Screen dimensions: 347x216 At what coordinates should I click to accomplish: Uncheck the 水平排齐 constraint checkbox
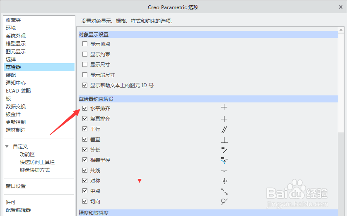(85, 108)
